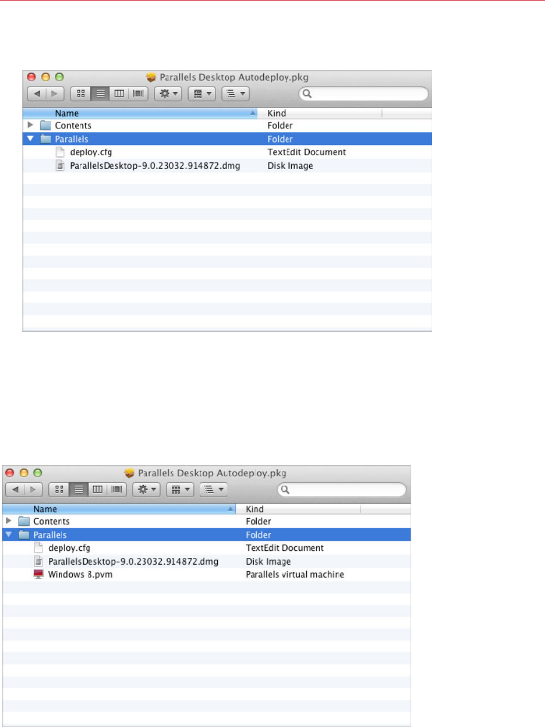Collapse Parallels folder in upper window
Image resolution: width=545 pixels, height=727 pixels.
click(x=31, y=138)
